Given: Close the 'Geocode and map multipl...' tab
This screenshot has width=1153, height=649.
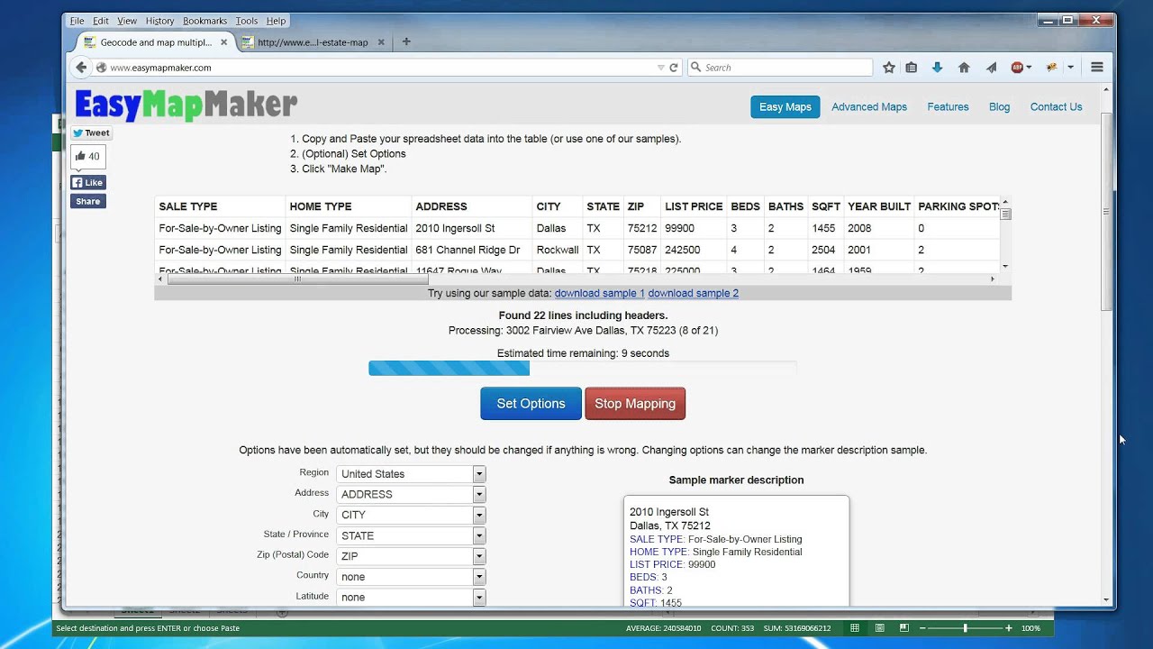Looking at the screenshot, I should (x=223, y=42).
